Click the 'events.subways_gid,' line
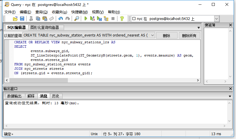The image size is (236, 139). point(50,51)
